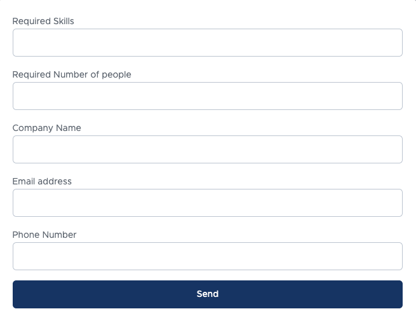Screen dimensions: 416x316
Task: Focus the Required Number of people field
Action: [207, 96]
